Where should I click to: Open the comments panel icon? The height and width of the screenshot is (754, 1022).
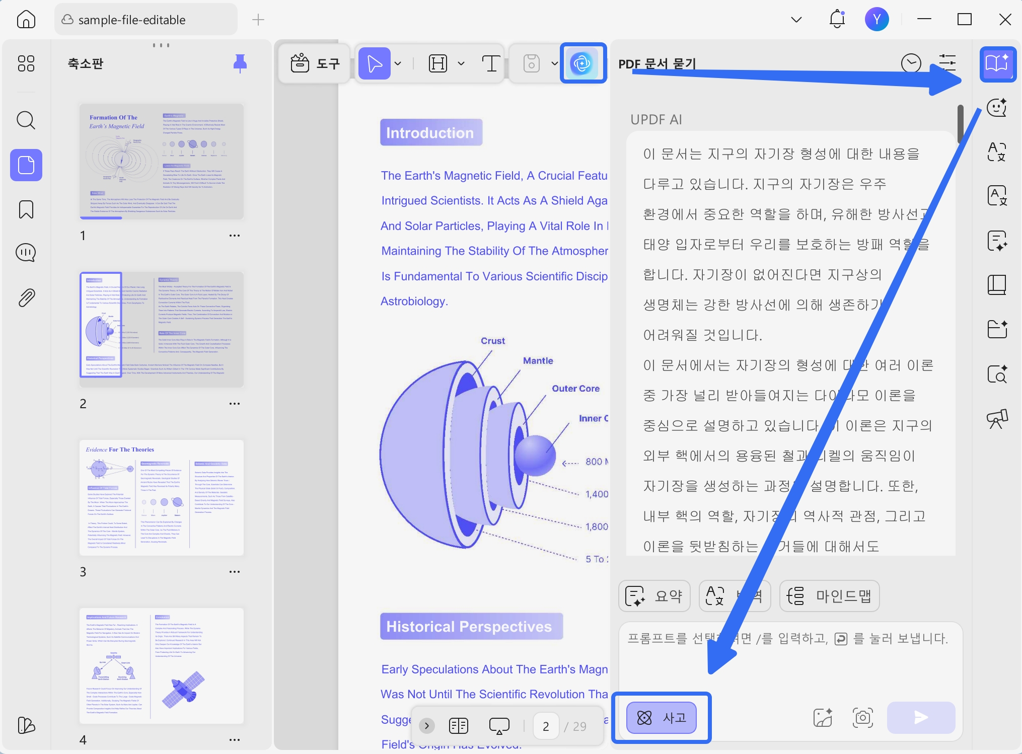[26, 253]
